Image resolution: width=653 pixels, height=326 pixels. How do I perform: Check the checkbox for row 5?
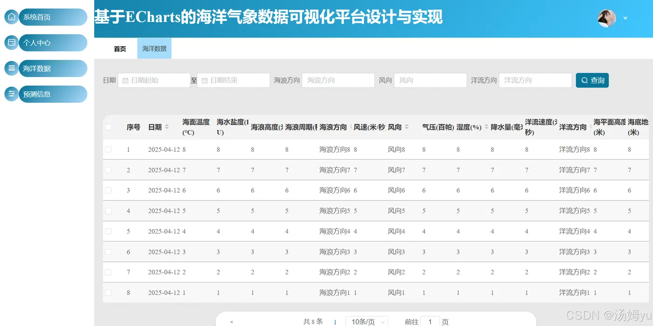point(108,231)
